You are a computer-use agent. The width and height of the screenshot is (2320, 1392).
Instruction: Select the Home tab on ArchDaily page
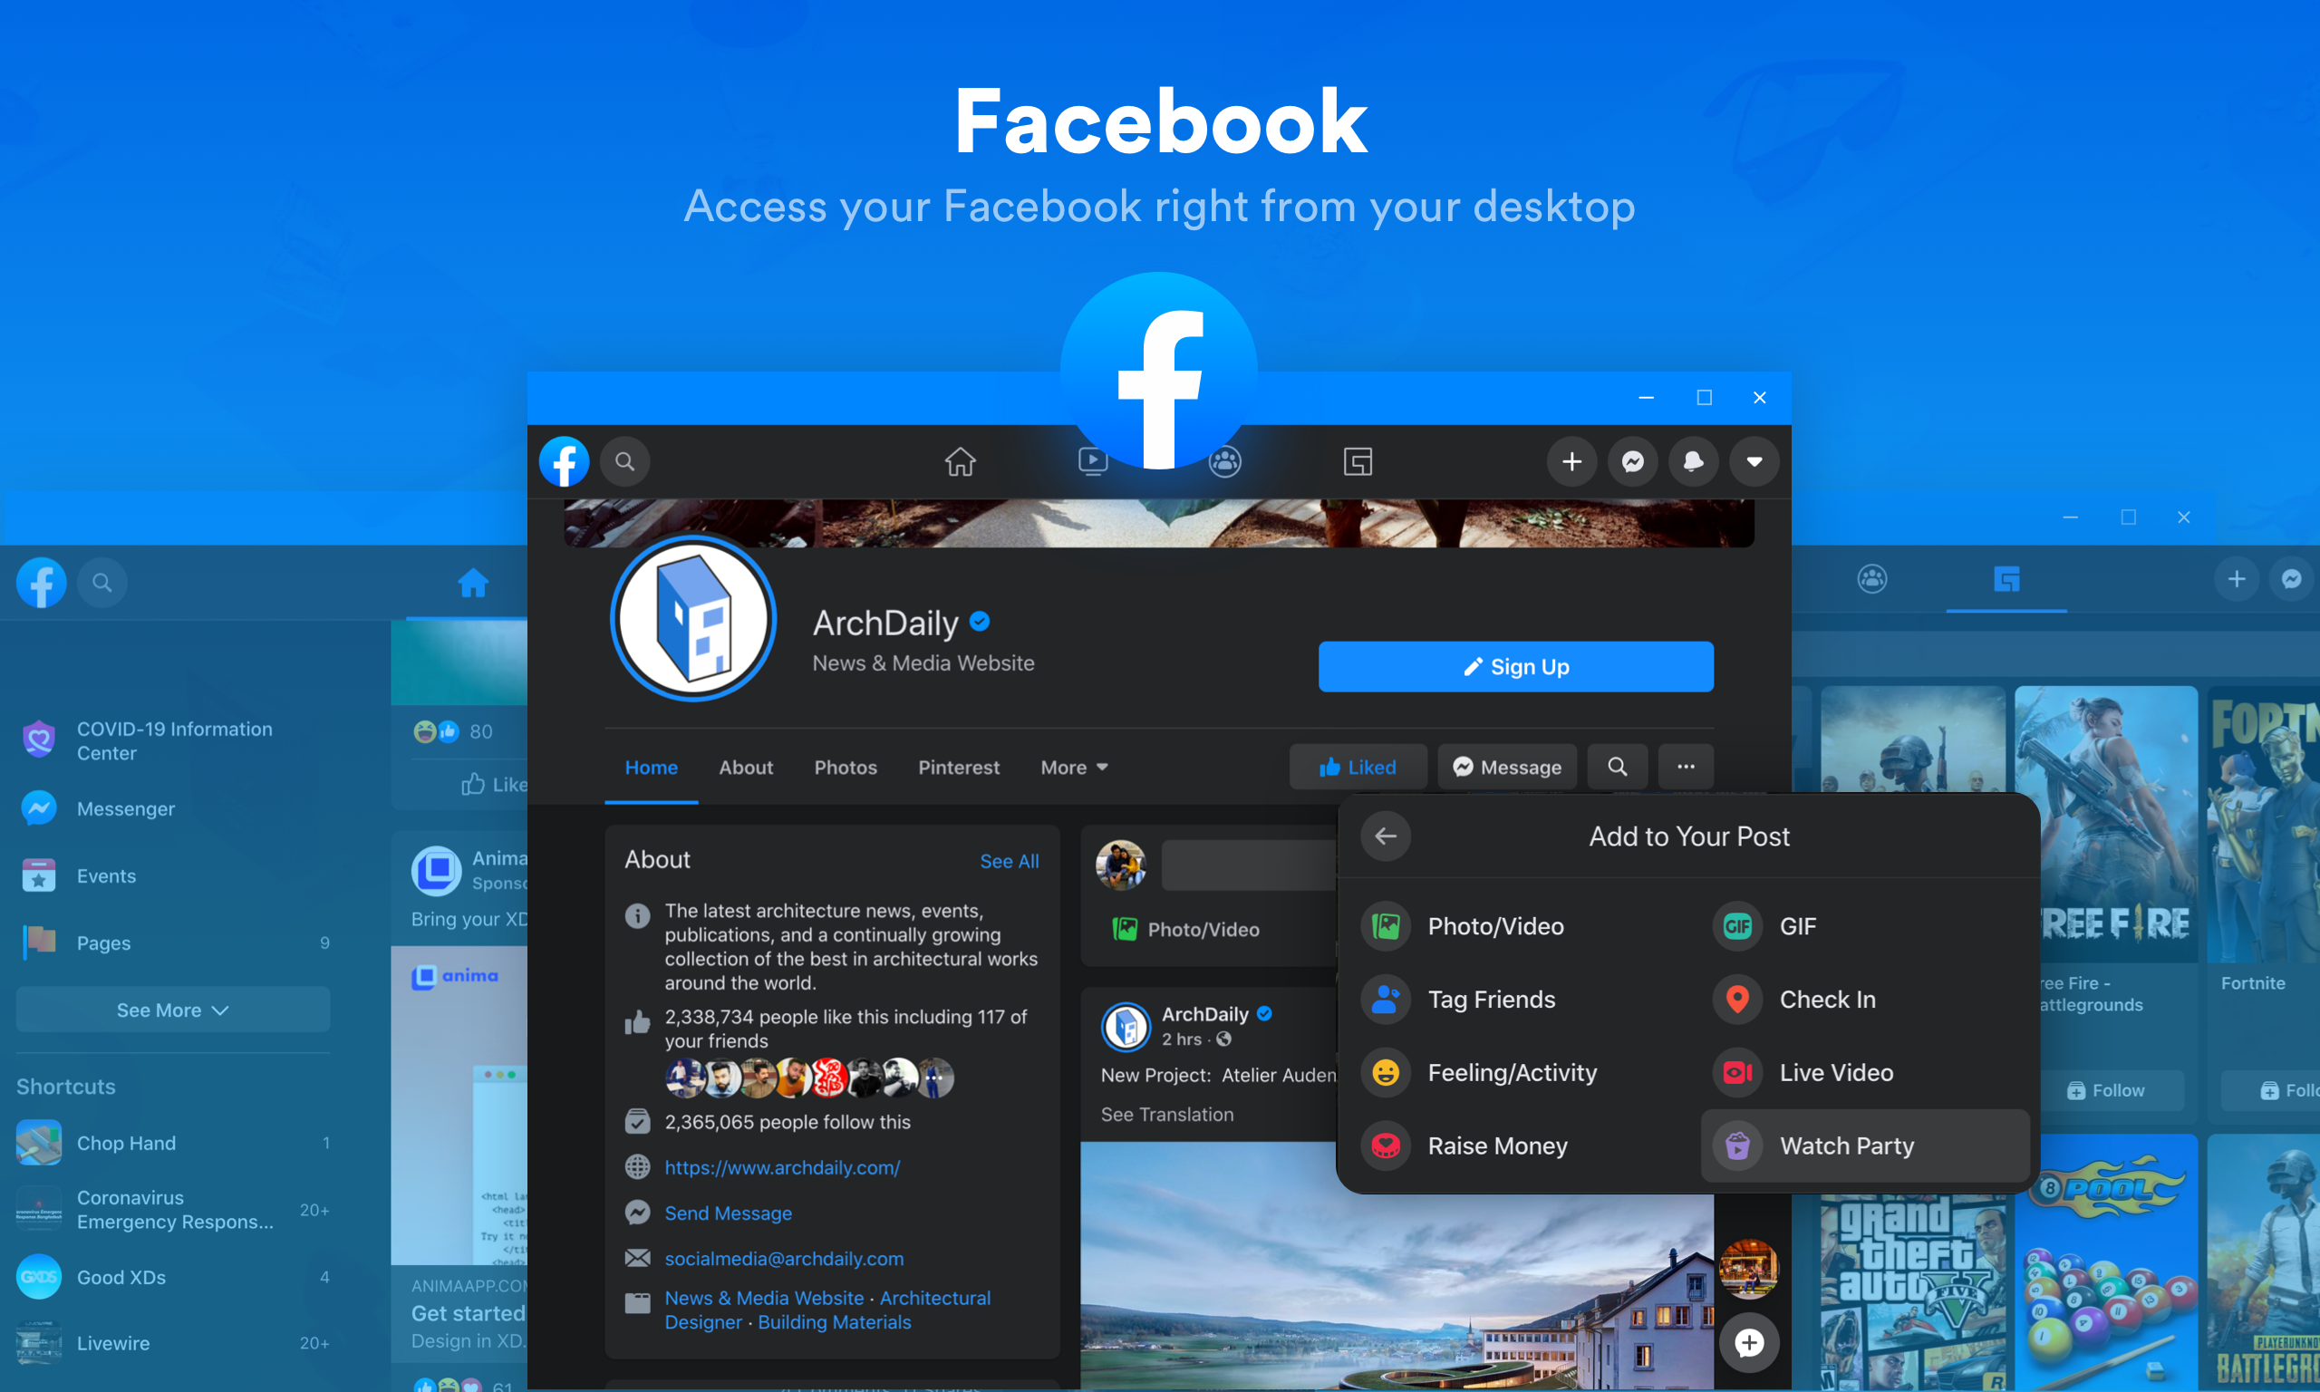[x=650, y=766]
